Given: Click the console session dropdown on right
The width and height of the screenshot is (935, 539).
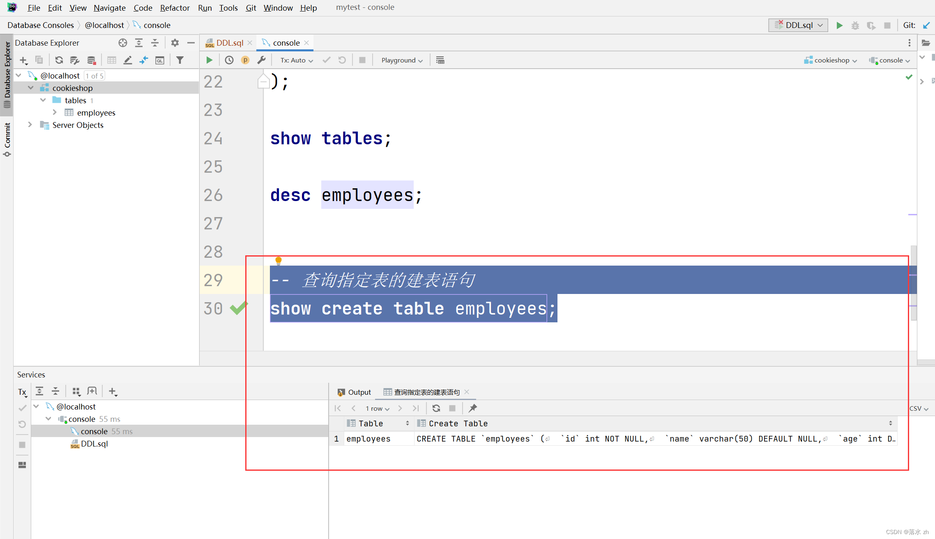Looking at the screenshot, I should pos(889,60).
